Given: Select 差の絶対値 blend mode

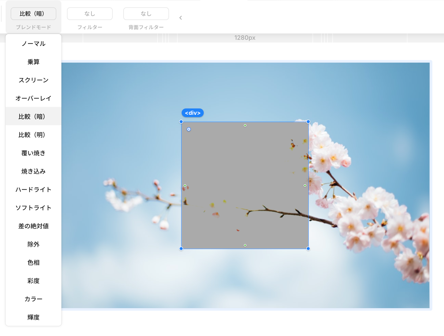Looking at the screenshot, I should [33, 226].
